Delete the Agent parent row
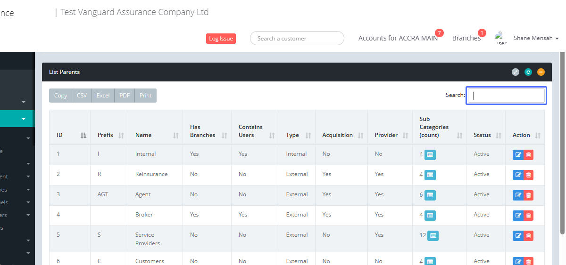This screenshot has height=265, width=566. point(528,195)
